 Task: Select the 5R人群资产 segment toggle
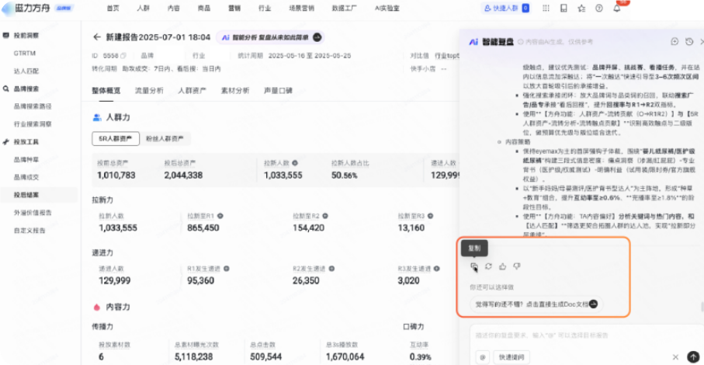116,139
